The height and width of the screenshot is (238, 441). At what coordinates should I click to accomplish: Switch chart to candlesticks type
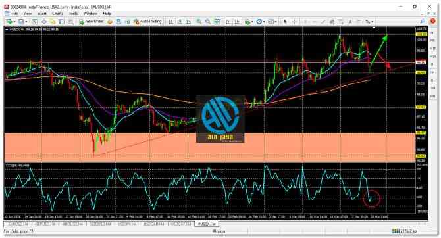[180, 22]
